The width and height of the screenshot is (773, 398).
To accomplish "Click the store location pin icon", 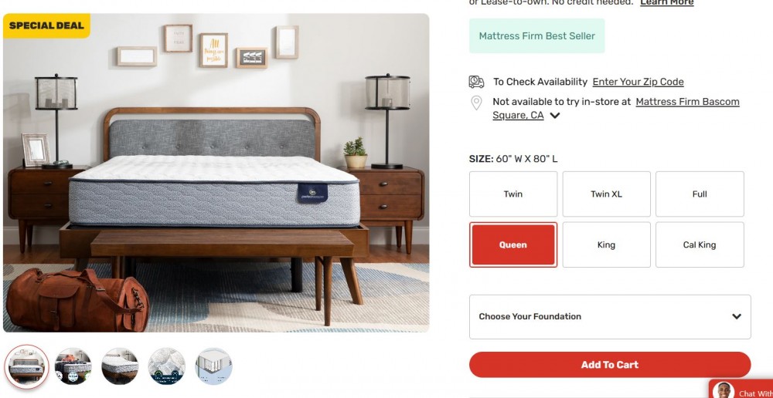I will pos(476,103).
